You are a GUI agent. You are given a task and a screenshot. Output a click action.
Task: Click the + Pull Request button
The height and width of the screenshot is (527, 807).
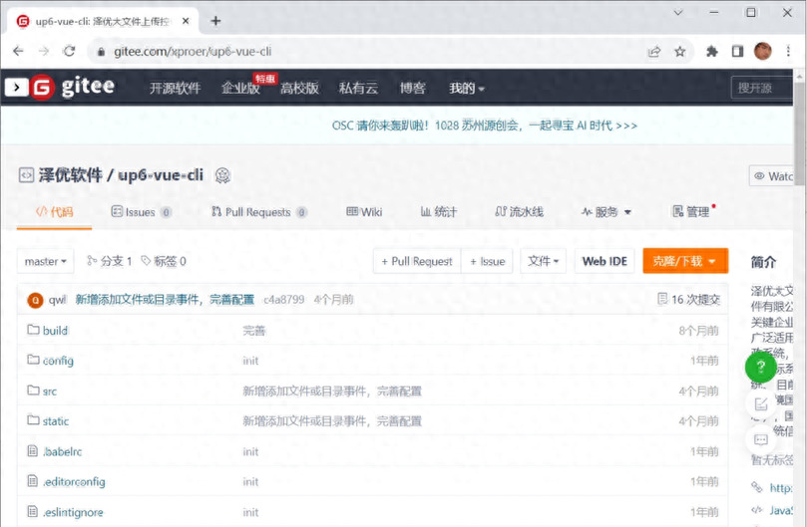coord(417,261)
